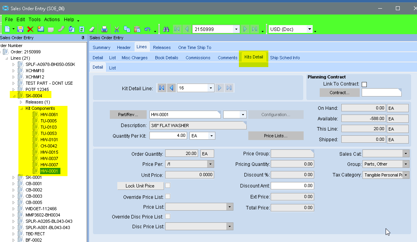Click the Undo arrow icon

tap(147, 29)
